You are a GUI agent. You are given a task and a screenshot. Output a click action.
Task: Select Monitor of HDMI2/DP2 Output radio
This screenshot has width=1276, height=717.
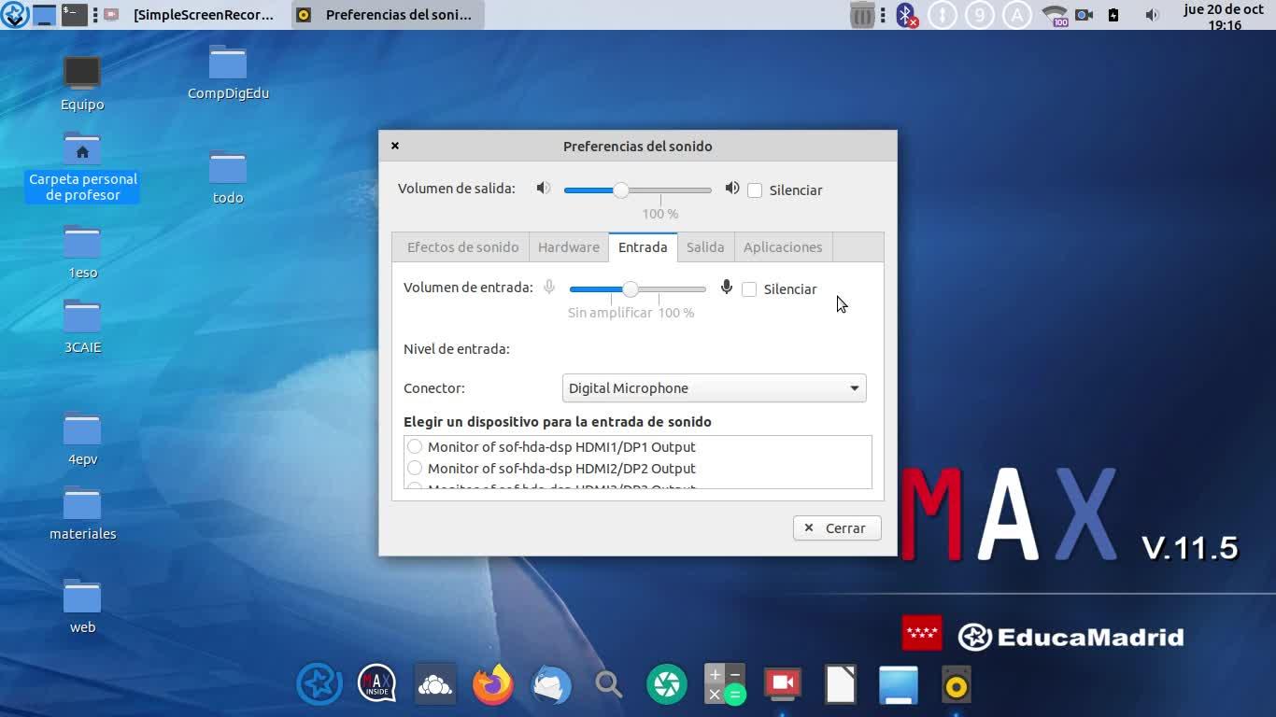coord(415,469)
